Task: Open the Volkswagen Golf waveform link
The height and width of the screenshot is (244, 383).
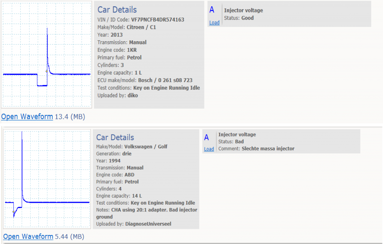Action: [x=28, y=237]
